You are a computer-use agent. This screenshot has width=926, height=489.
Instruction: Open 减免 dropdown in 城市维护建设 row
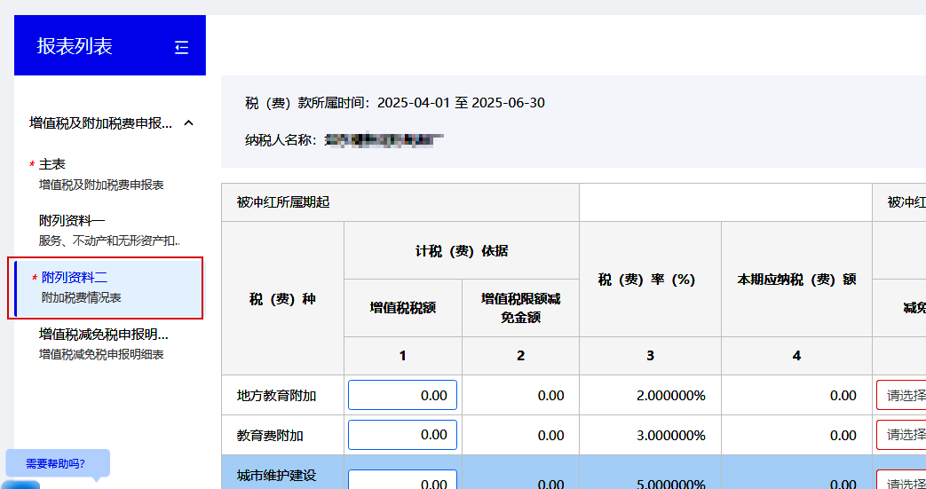pos(901,479)
